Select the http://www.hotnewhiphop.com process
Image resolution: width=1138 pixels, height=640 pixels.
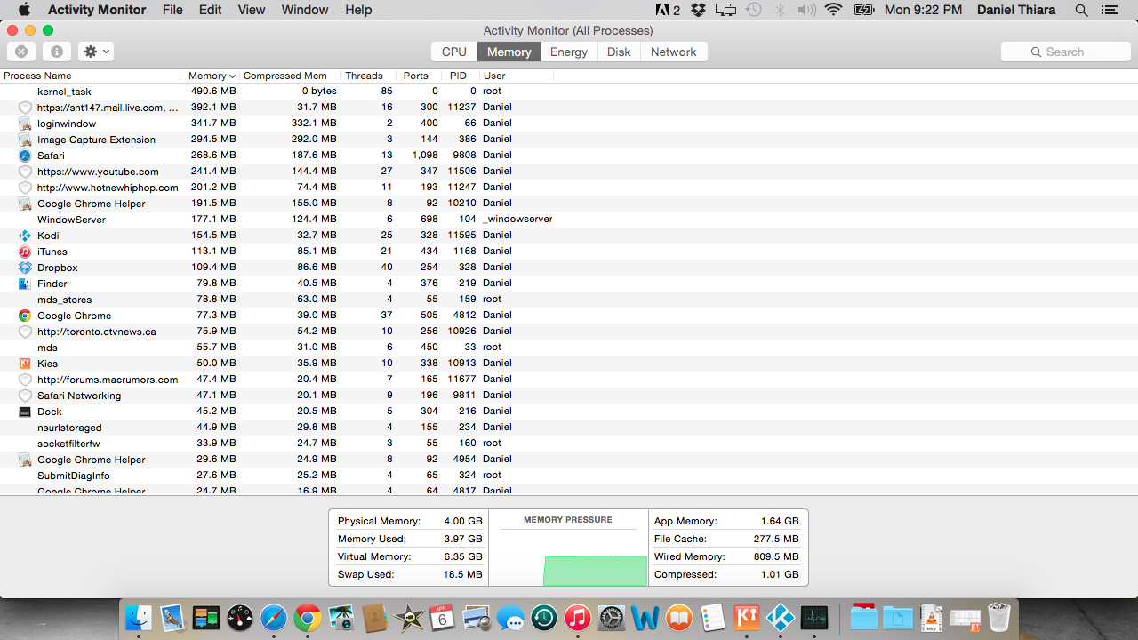pyautogui.click(x=569, y=188)
